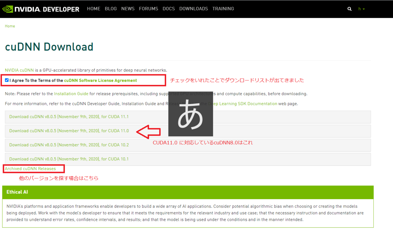Open the BLOG menu item

pyautogui.click(x=111, y=9)
